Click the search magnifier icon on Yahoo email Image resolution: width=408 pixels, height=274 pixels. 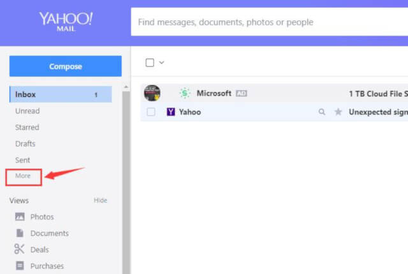[322, 112]
